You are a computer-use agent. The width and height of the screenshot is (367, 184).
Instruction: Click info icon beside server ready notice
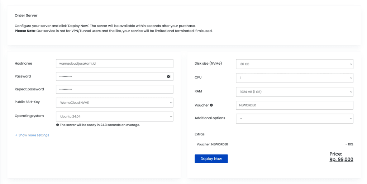point(58,125)
